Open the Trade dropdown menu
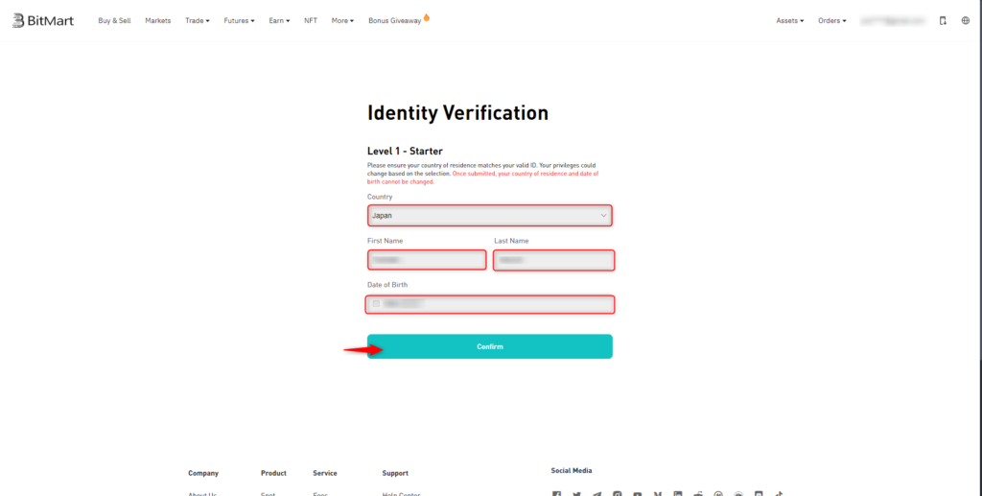982x496 pixels. (x=197, y=20)
